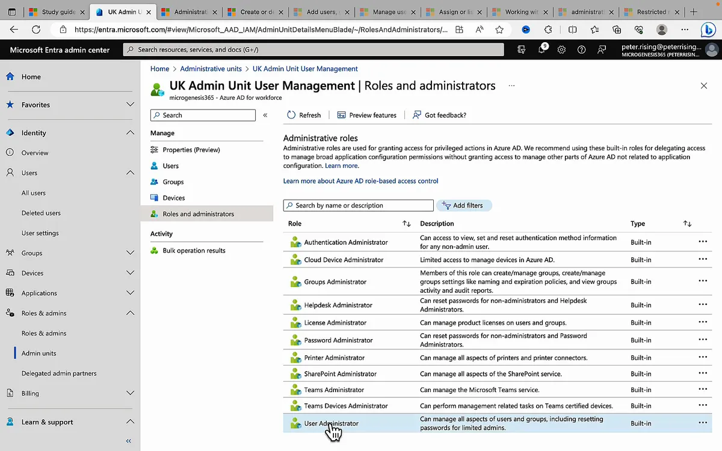Switch to the Create or delete browser tab
This screenshot has height=451, width=722.
click(254, 12)
